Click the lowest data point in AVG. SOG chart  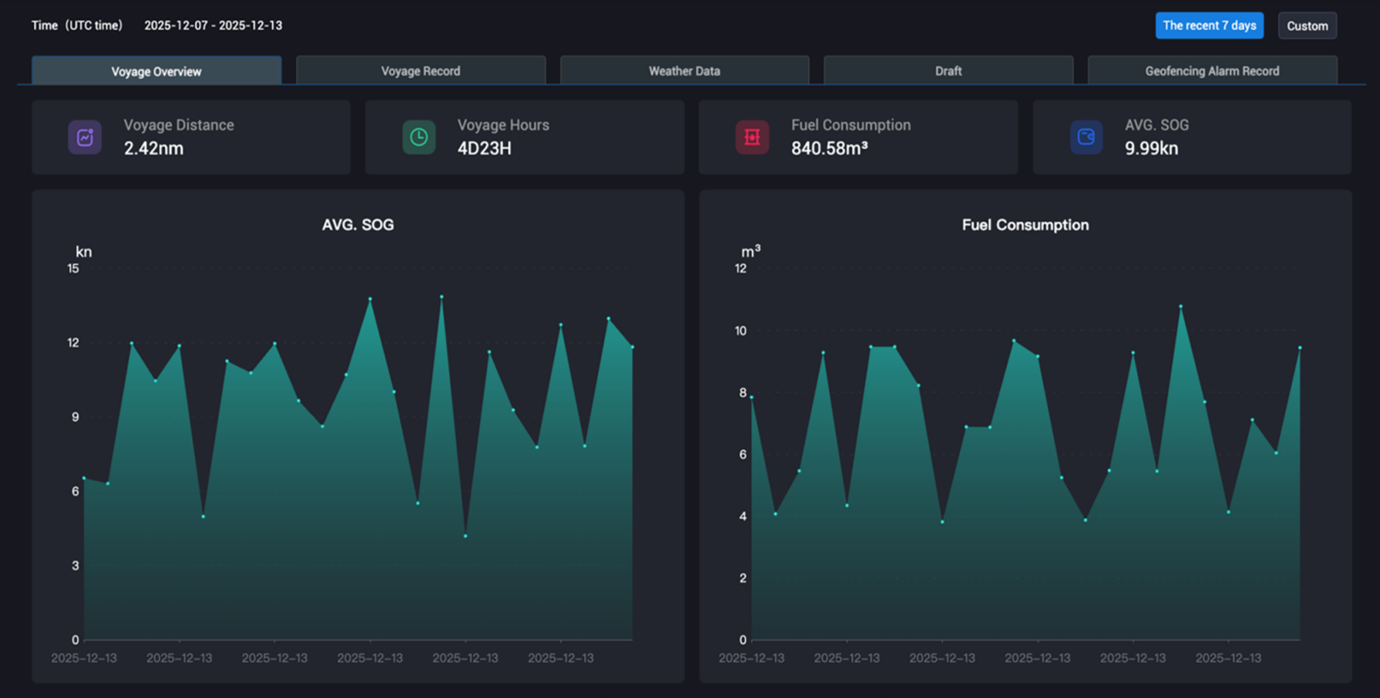466,536
